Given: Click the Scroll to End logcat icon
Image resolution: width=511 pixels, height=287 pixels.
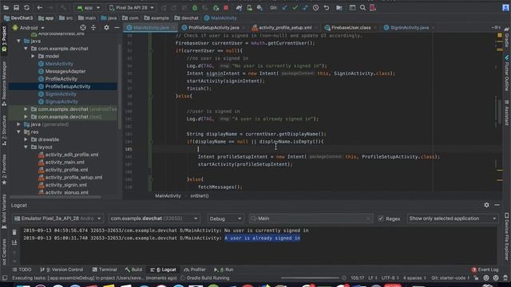Looking at the screenshot, I should 14,242.
